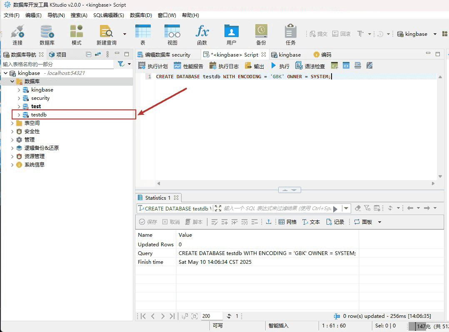Click the 用户 user toolbar icon
This screenshot has height=332, width=449.
[232, 35]
